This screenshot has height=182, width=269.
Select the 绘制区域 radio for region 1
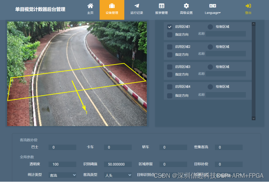pos(210,27)
